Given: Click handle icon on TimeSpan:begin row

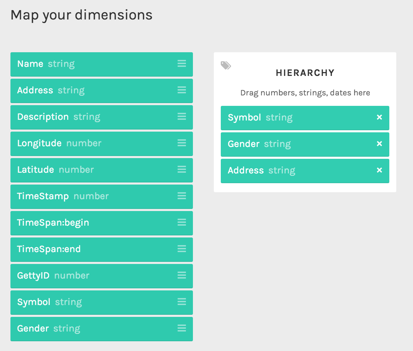Looking at the screenshot, I should (x=182, y=222).
